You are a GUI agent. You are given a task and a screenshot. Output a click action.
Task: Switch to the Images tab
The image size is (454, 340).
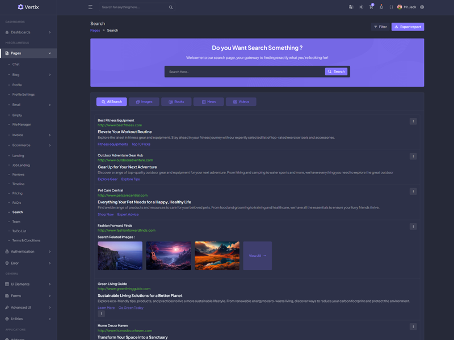click(x=144, y=102)
